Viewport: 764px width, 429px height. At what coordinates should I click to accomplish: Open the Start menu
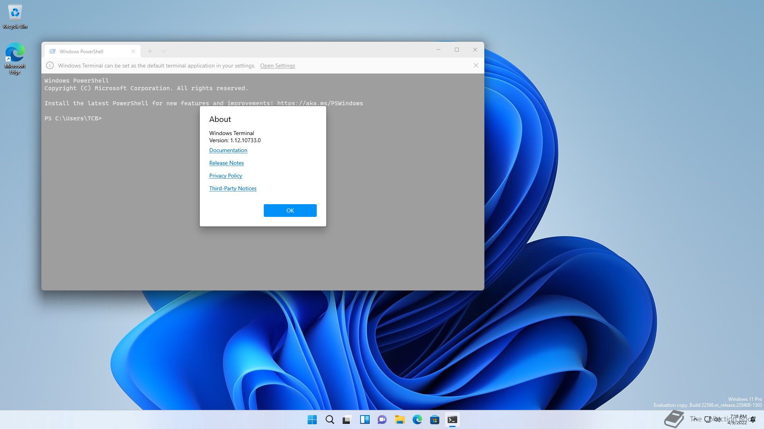(312, 419)
